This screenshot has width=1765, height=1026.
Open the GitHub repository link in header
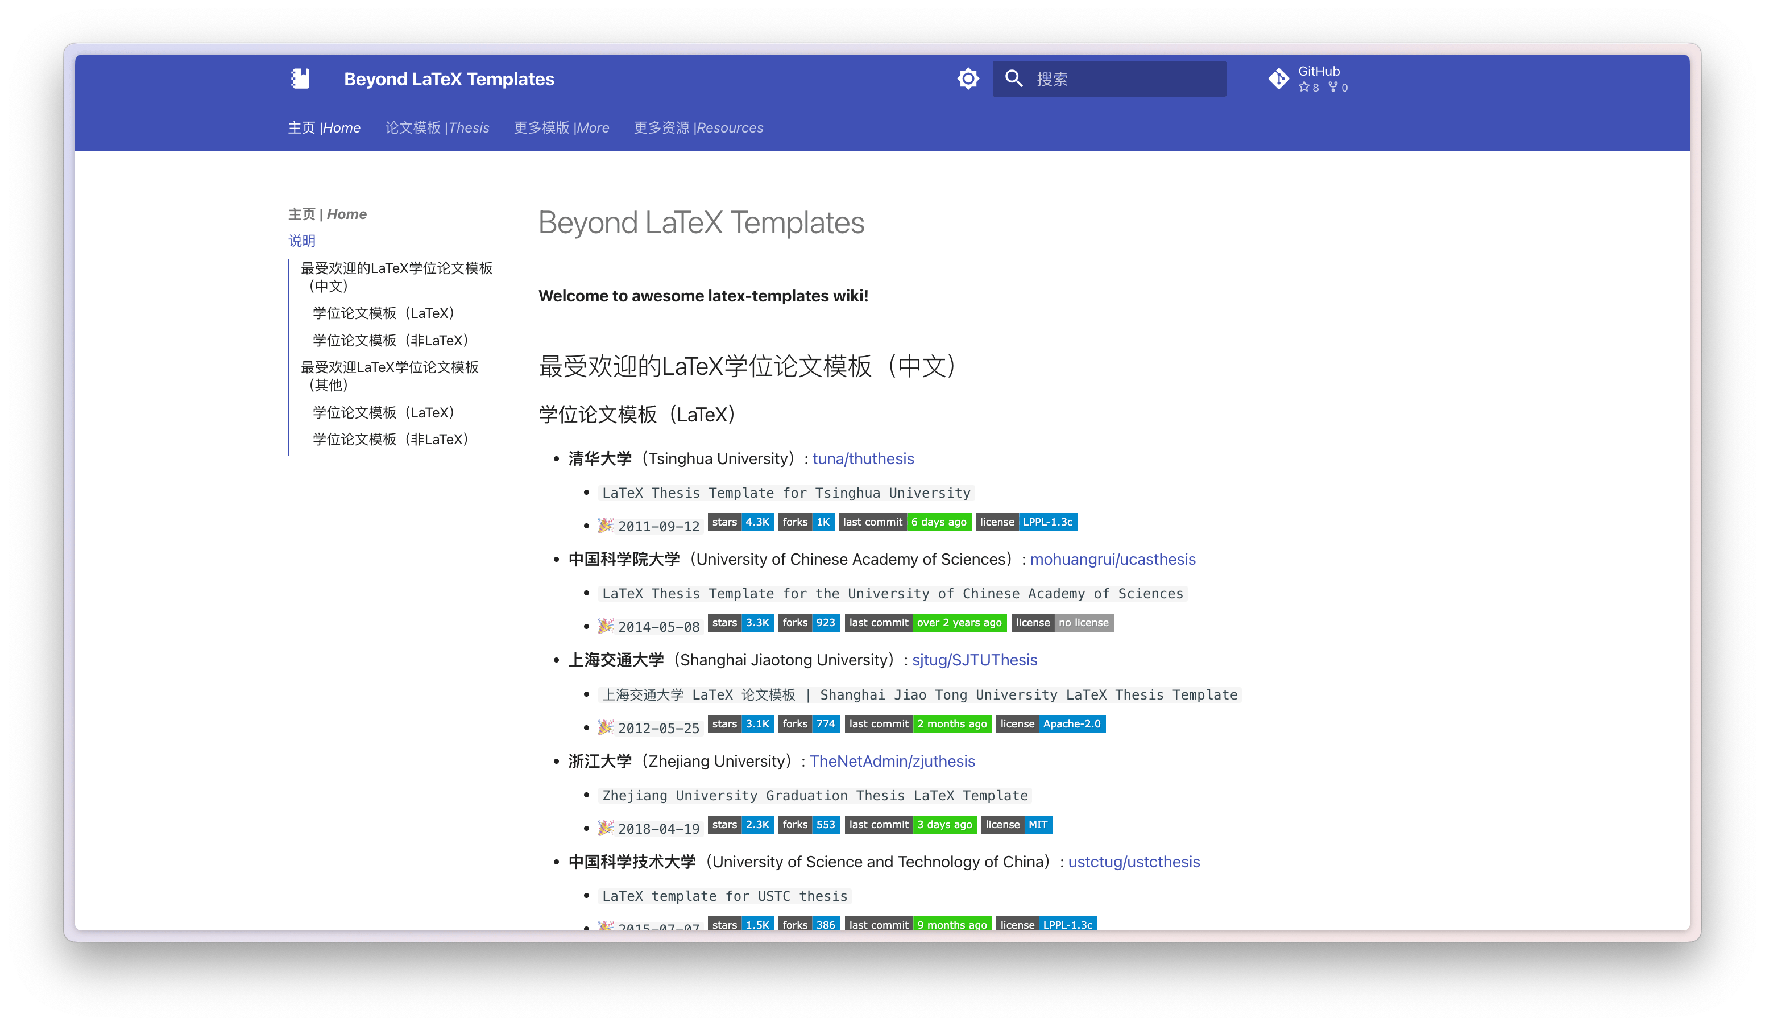(x=1308, y=78)
